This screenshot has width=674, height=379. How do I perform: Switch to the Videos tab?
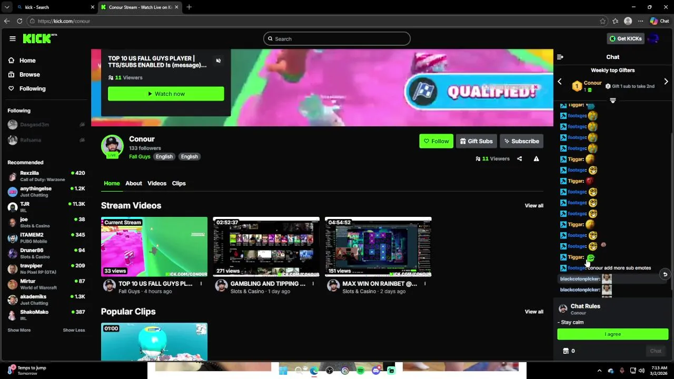(157, 183)
